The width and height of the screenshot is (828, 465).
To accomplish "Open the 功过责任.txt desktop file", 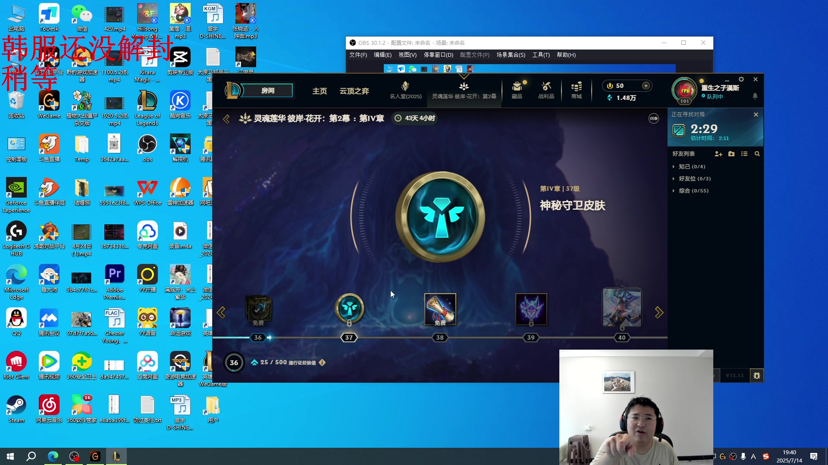I will pos(147,409).
